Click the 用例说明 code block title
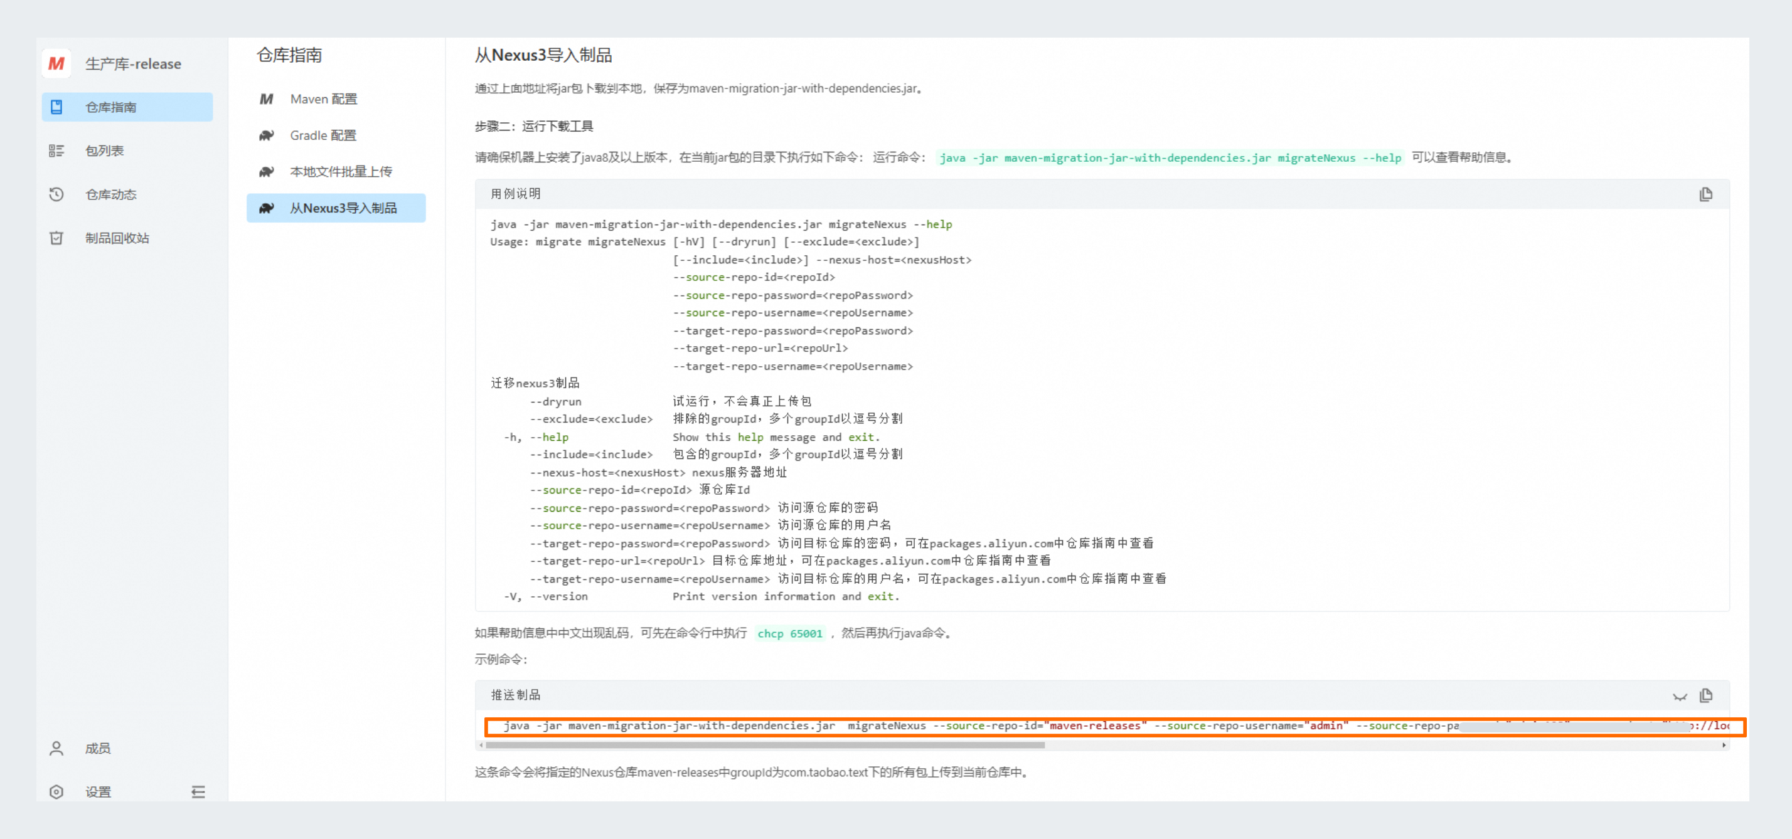 [x=516, y=194]
